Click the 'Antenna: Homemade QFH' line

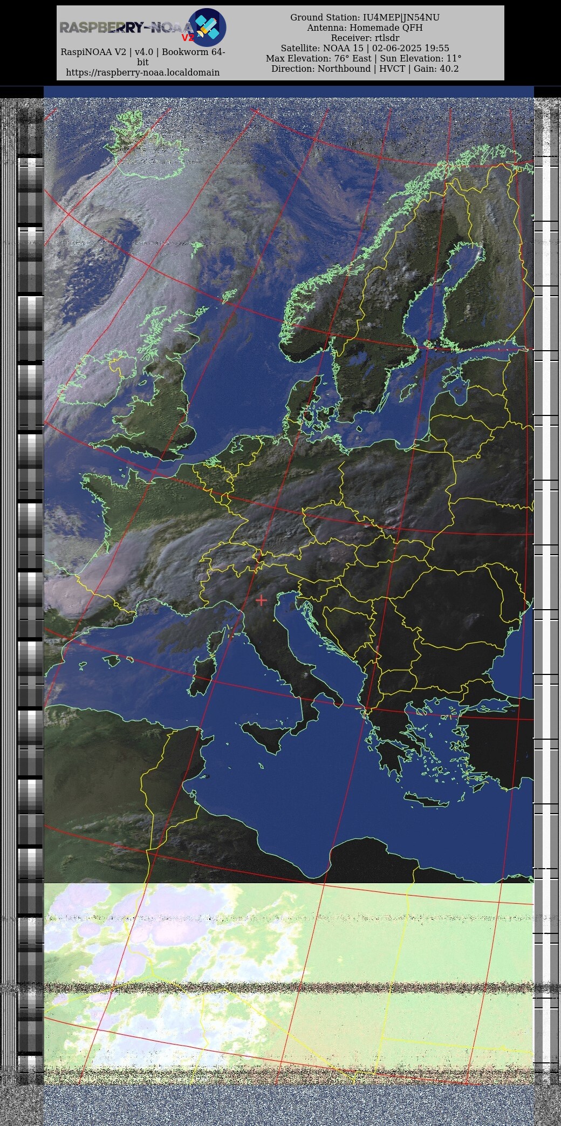[365, 28]
